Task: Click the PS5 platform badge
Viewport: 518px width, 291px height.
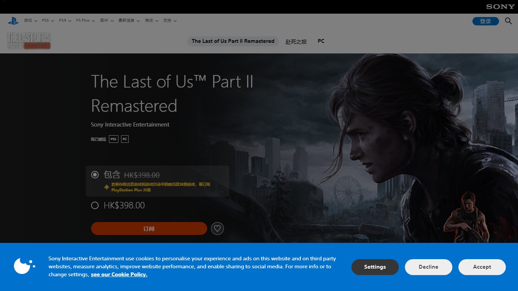Action: click(113, 139)
